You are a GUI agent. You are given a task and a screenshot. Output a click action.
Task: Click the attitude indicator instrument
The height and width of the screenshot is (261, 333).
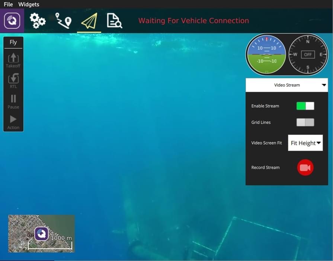tap(266, 54)
